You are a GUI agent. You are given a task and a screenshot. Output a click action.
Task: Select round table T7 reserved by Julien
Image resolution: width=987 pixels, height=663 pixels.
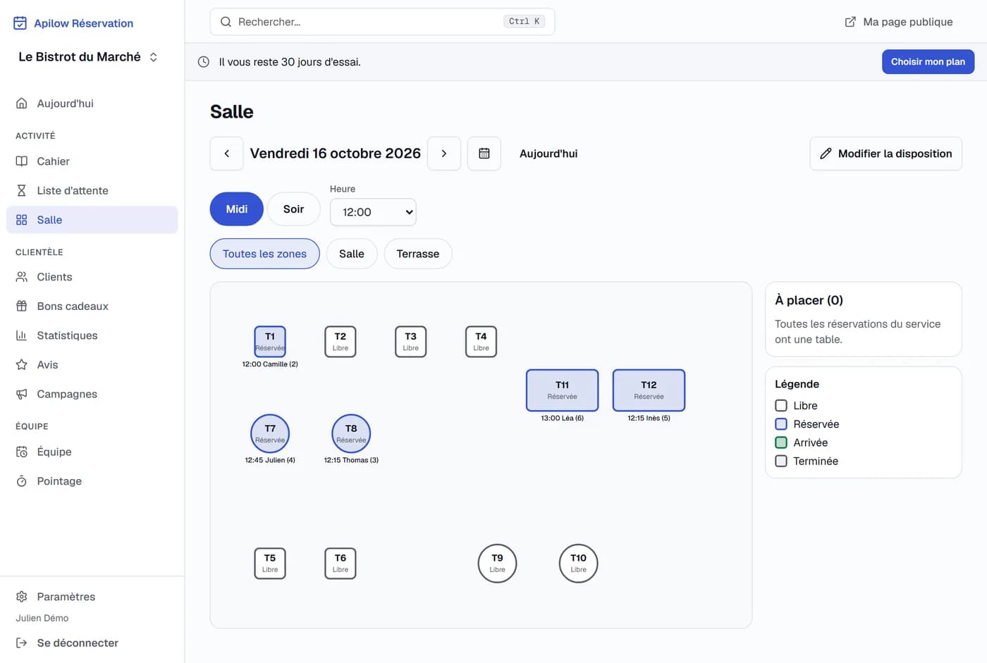coord(270,433)
